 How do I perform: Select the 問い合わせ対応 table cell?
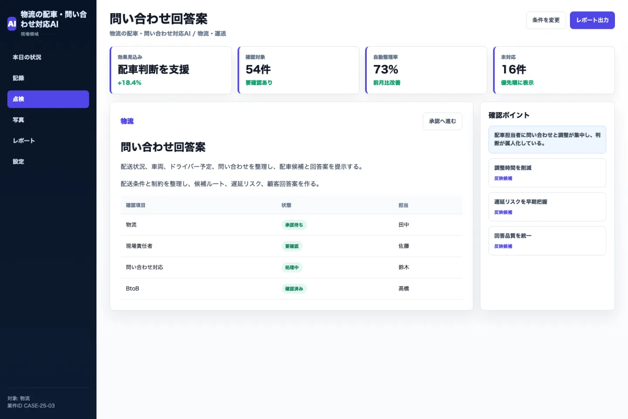tap(144, 268)
